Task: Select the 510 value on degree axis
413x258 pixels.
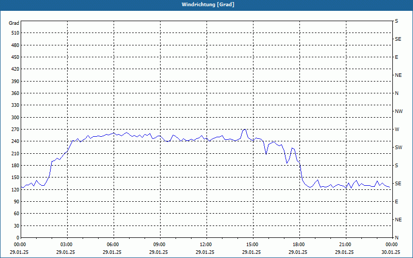Action: [15, 33]
